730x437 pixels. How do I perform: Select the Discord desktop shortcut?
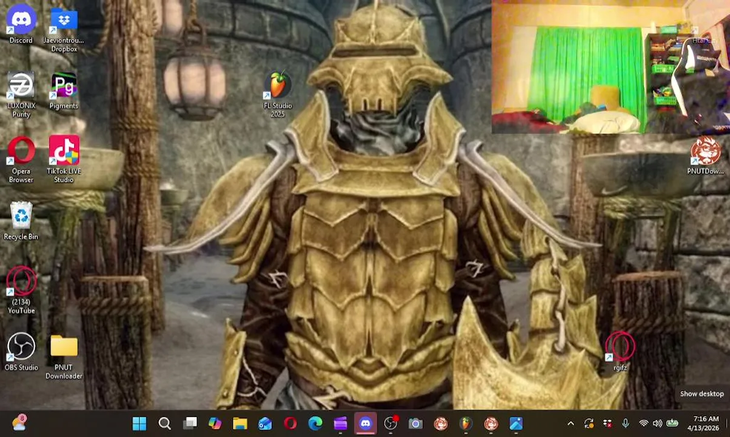tap(21, 25)
